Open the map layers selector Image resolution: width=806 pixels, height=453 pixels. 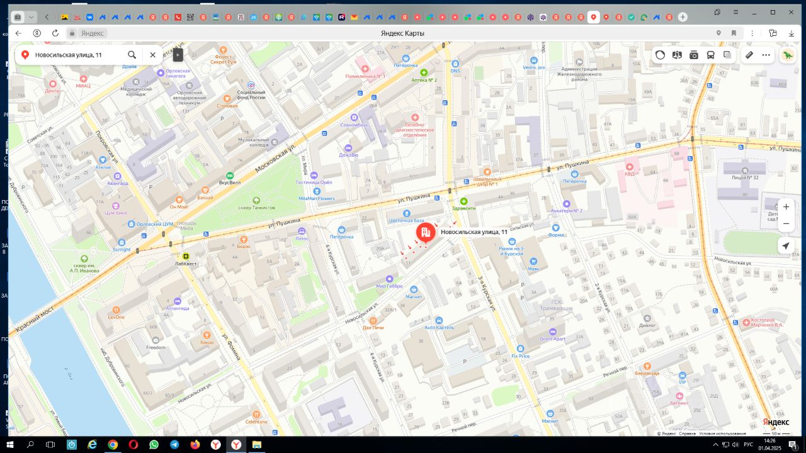coord(727,55)
